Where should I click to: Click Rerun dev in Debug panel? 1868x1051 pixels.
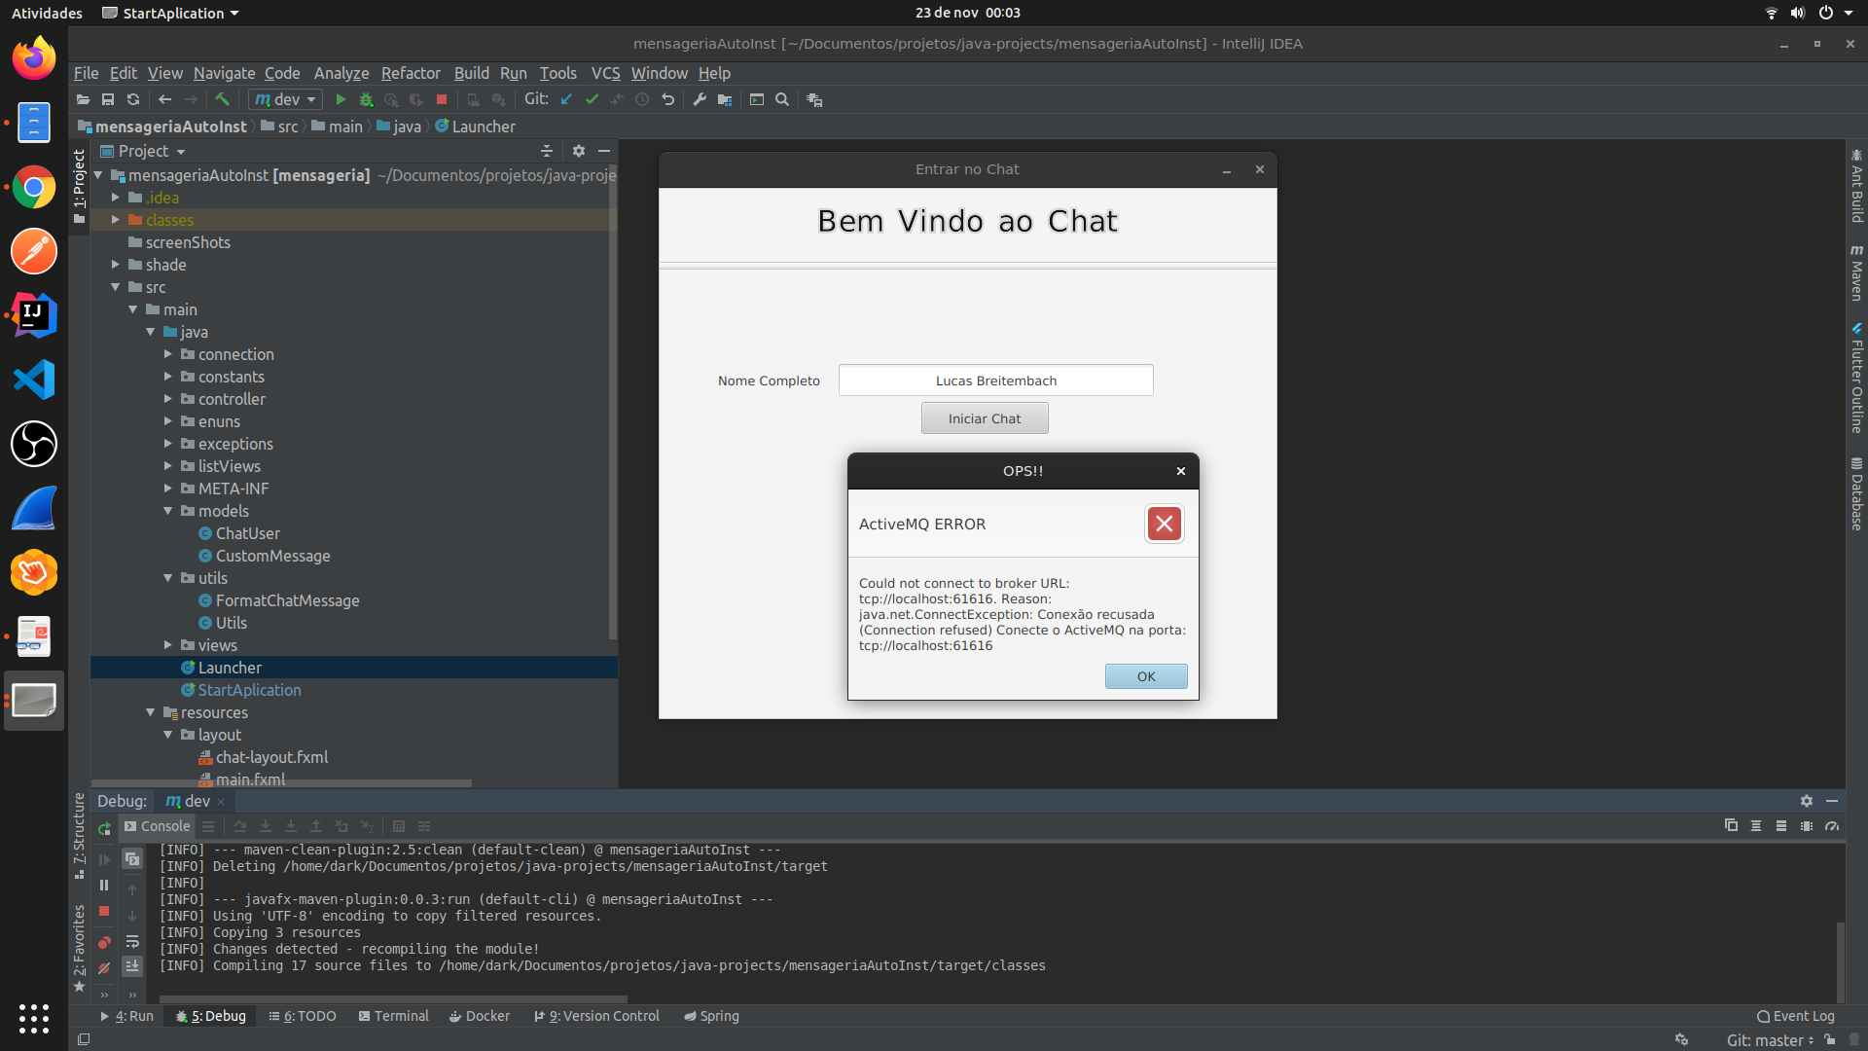(x=104, y=828)
